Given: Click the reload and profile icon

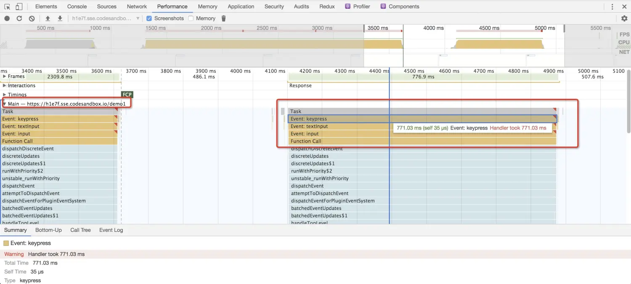Looking at the screenshot, I should 19,19.
